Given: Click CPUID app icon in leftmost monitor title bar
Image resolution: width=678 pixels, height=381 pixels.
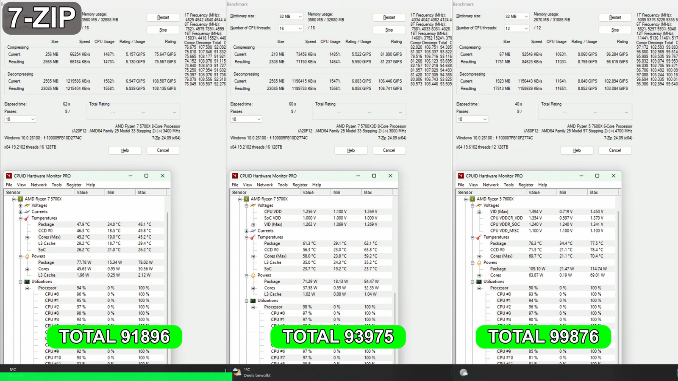Looking at the screenshot, I should click(x=9, y=176).
